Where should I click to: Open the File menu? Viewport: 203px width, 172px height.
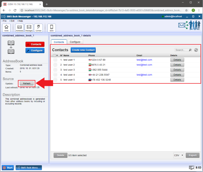(x=5, y=21)
